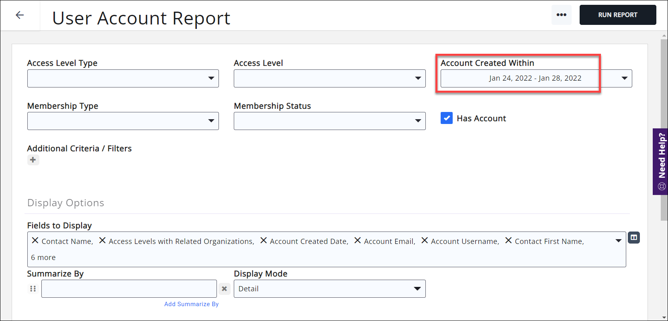Change the Display Mode from Detail
Image resolution: width=668 pixels, height=321 pixels.
[x=329, y=289]
